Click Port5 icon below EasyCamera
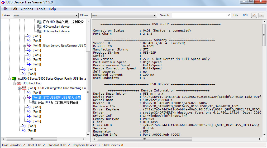The image size is (267, 148). coord(29,50)
